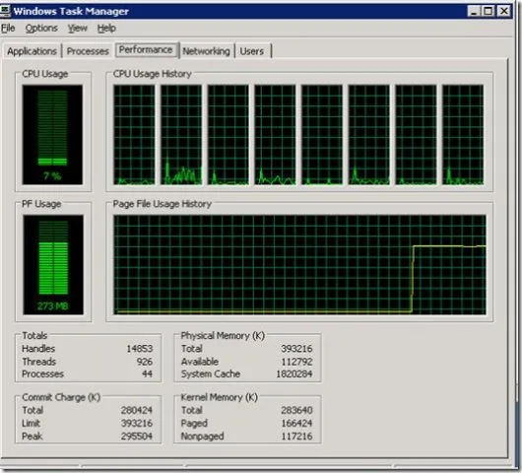This screenshot has width=522, height=473.
Task: Click the Task Manager title bar icon
Action: [x=5, y=11]
